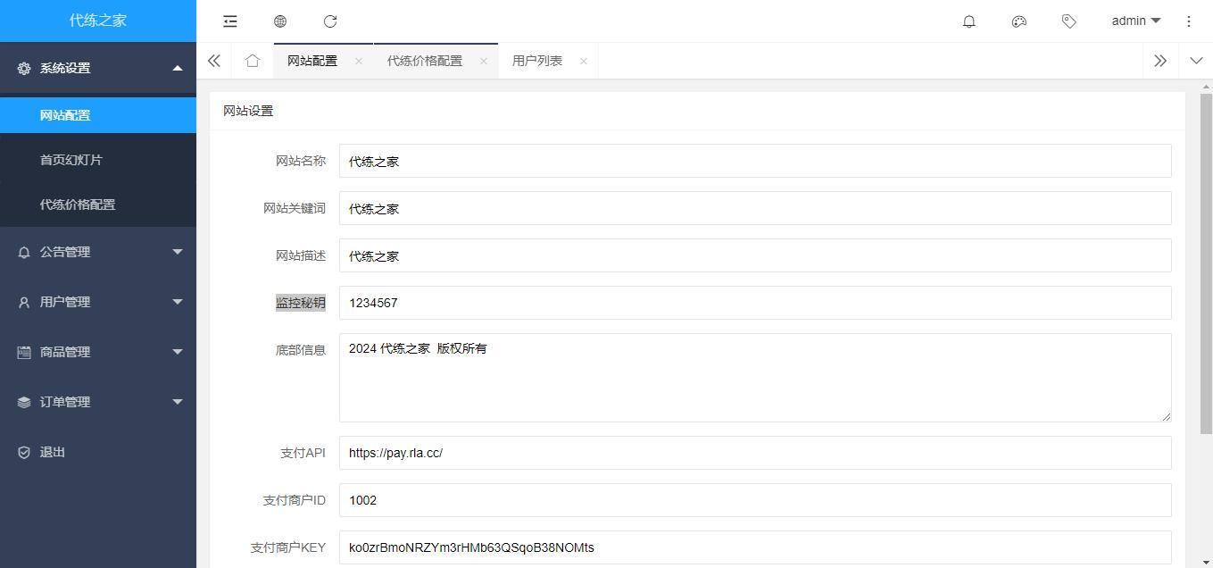Viewport: 1213px width, 568px height.
Task: Click the tag note icon
Action: click(x=1069, y=21)
